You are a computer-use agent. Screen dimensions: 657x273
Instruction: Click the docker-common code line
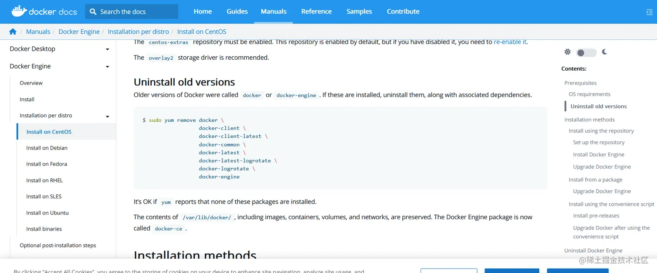[x=222, y=144]
